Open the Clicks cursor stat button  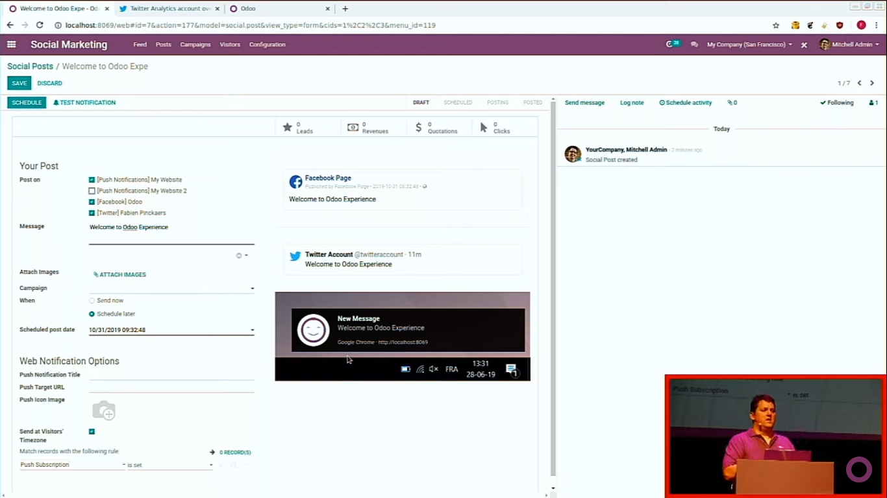point(505,127)
